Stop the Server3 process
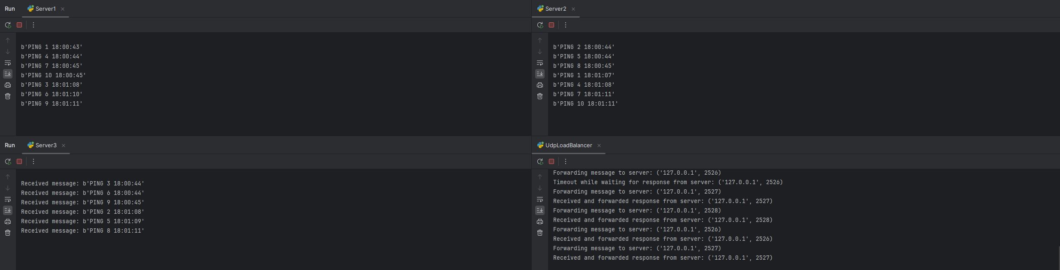 [x=19, y=161]
